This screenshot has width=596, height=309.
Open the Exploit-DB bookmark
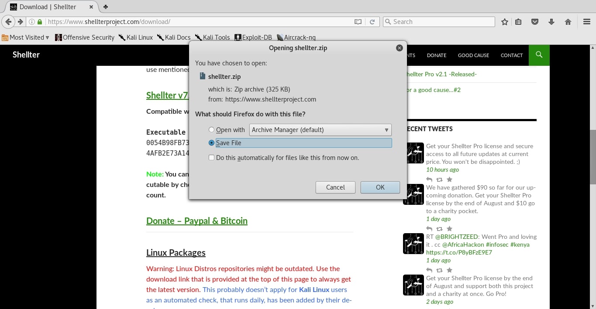pos(253,37)
